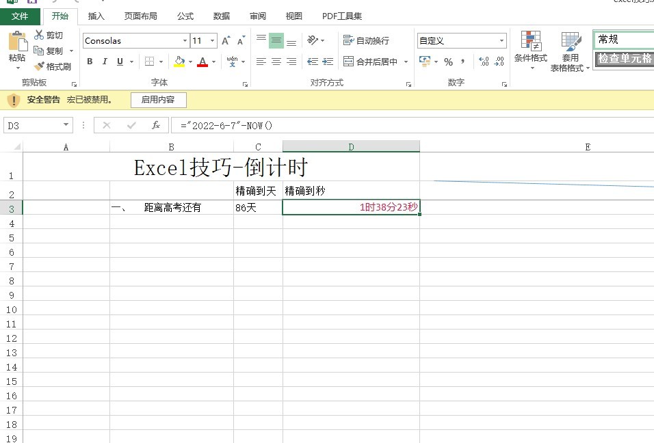This screenshot has width=654, height=443.
Task: Open font settings dialog launcher
Action: (x=245, y=85)
